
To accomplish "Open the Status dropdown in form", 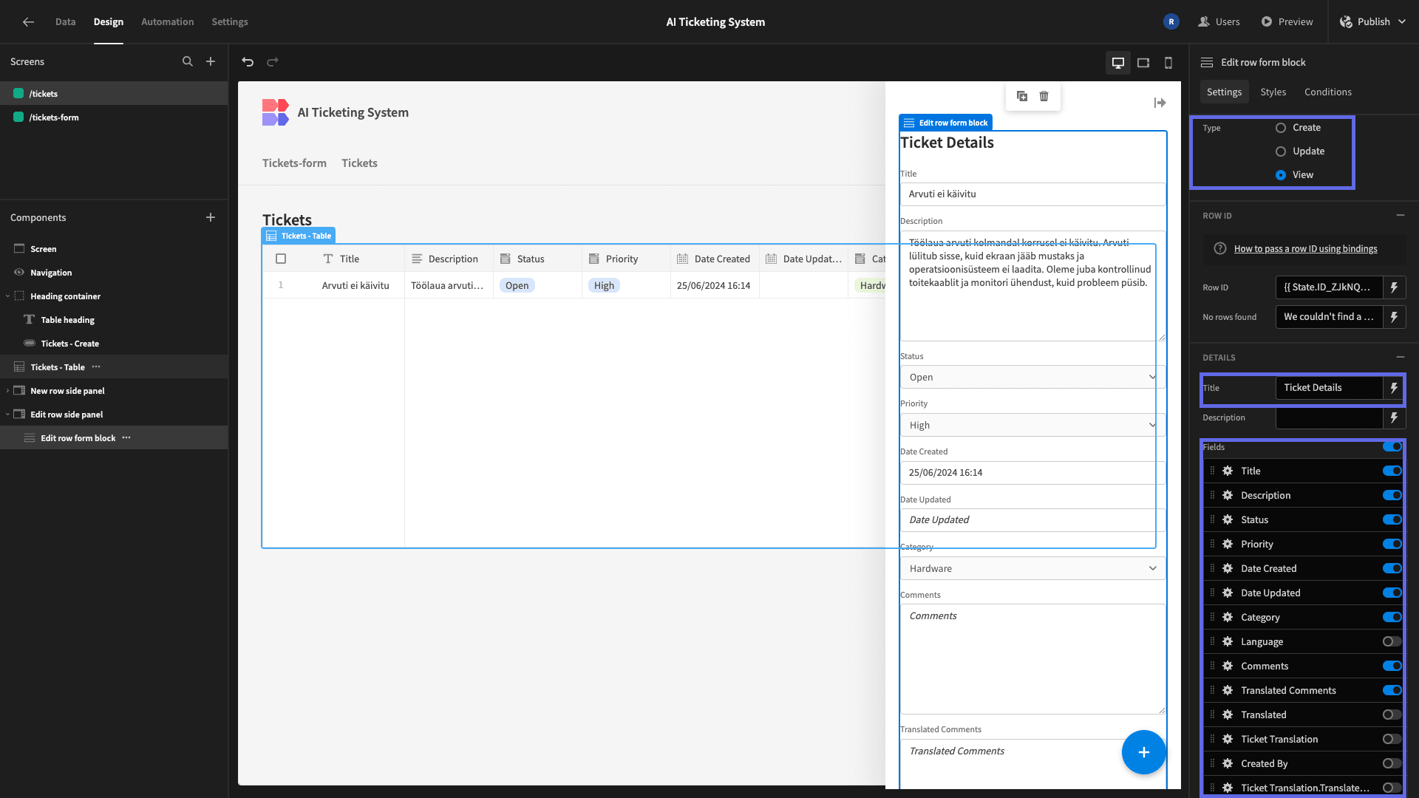I will [1032, 377].
